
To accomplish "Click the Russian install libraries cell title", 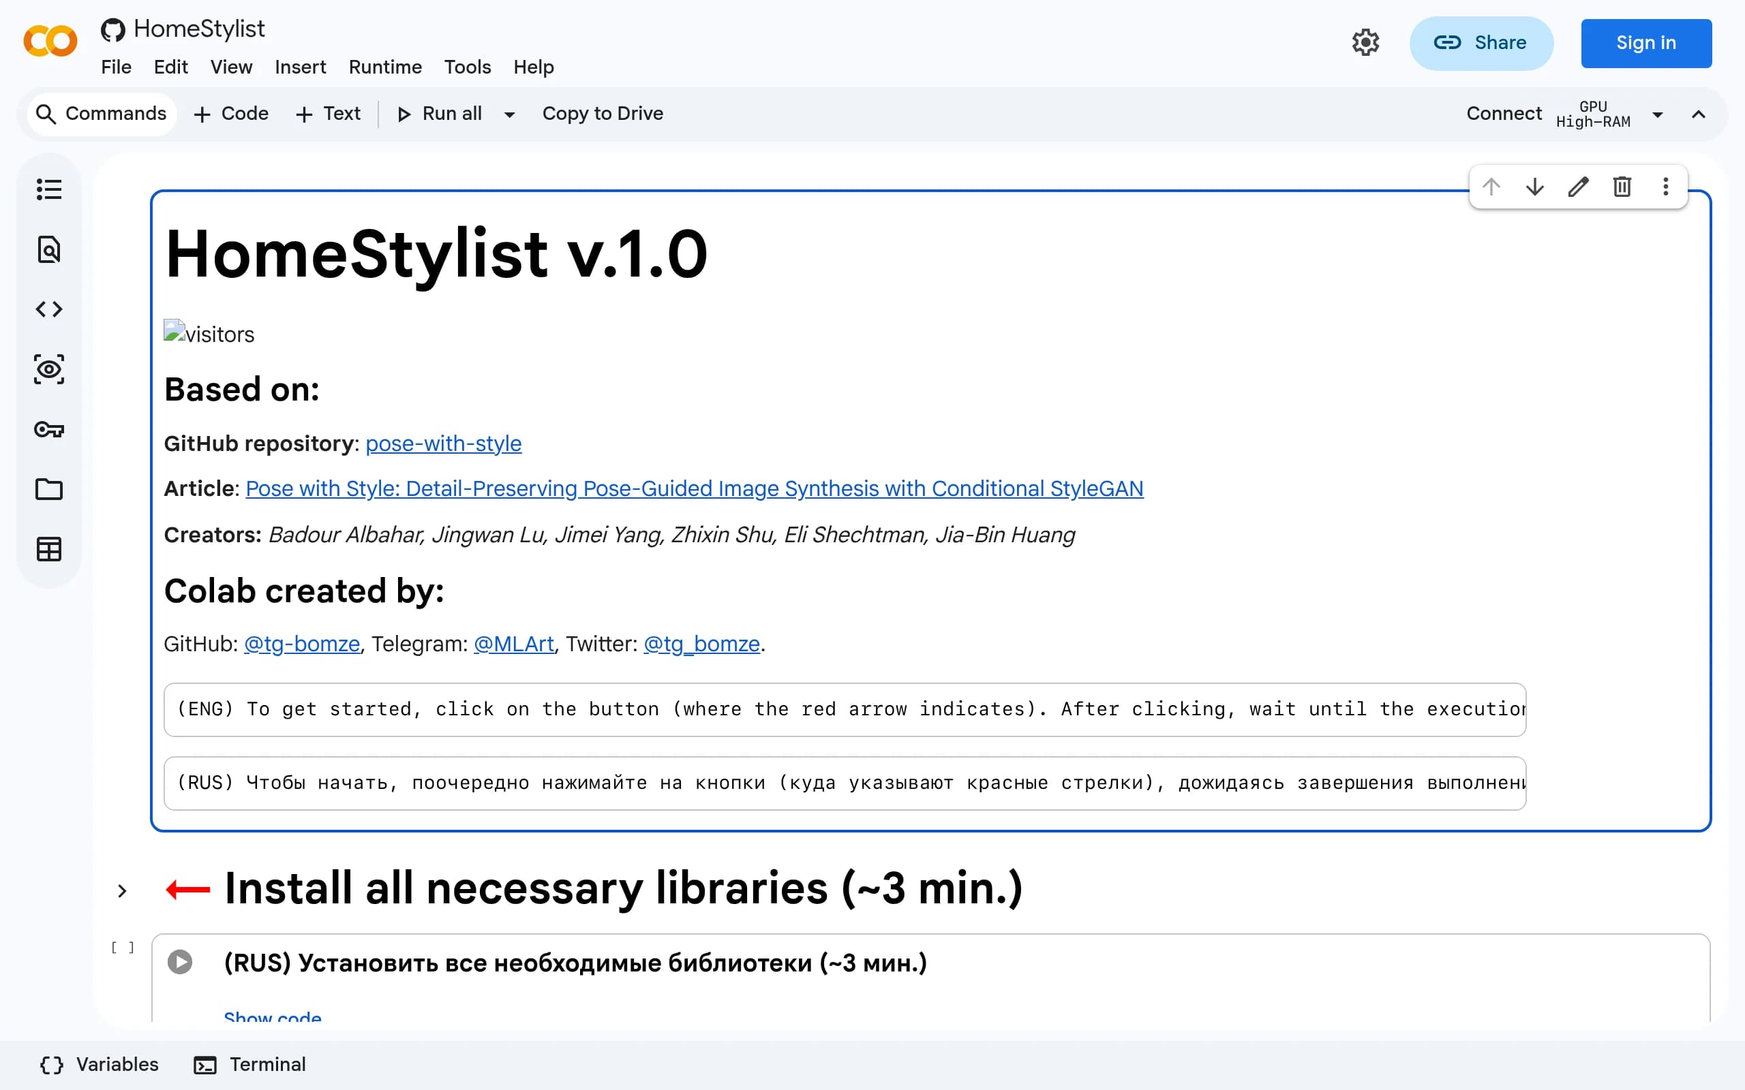I will 575,963.
